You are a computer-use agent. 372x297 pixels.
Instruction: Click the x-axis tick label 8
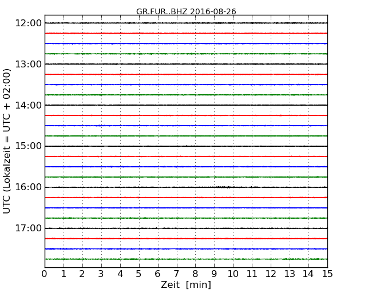195,274
